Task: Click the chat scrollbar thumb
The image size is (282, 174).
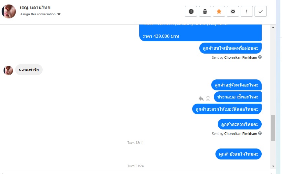Action: 273,128
